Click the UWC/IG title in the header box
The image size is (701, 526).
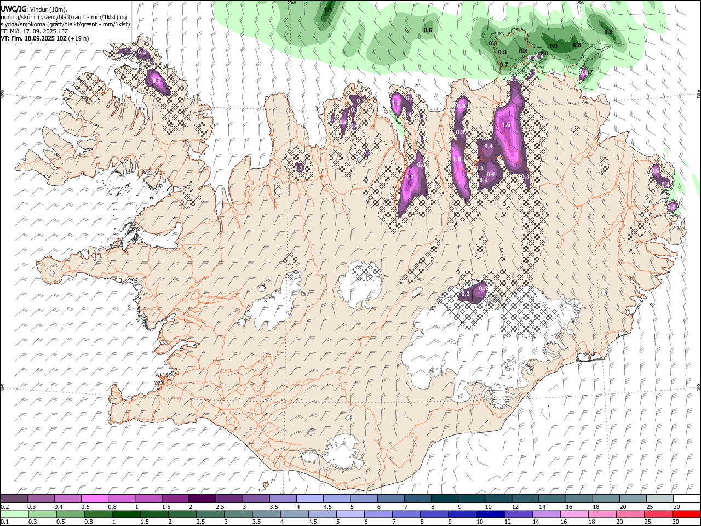click(13, 9)
